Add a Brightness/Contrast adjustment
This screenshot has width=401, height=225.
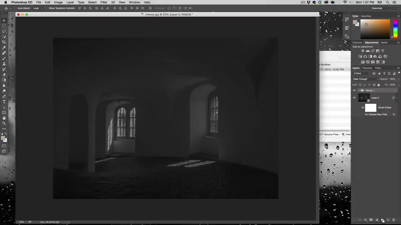(363, 51)
